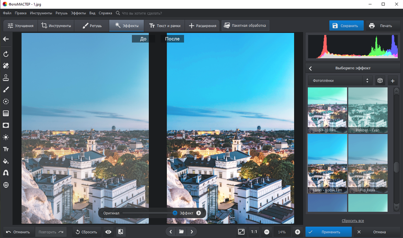Click the Сохранить button

pyautogui.click(x=346, y=26)
